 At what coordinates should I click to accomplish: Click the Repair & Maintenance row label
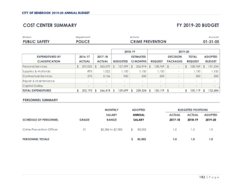click(x=39, y=81)
